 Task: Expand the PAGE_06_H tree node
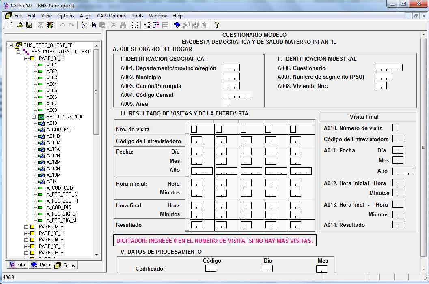pyautogui.click(x=26, y=253)
